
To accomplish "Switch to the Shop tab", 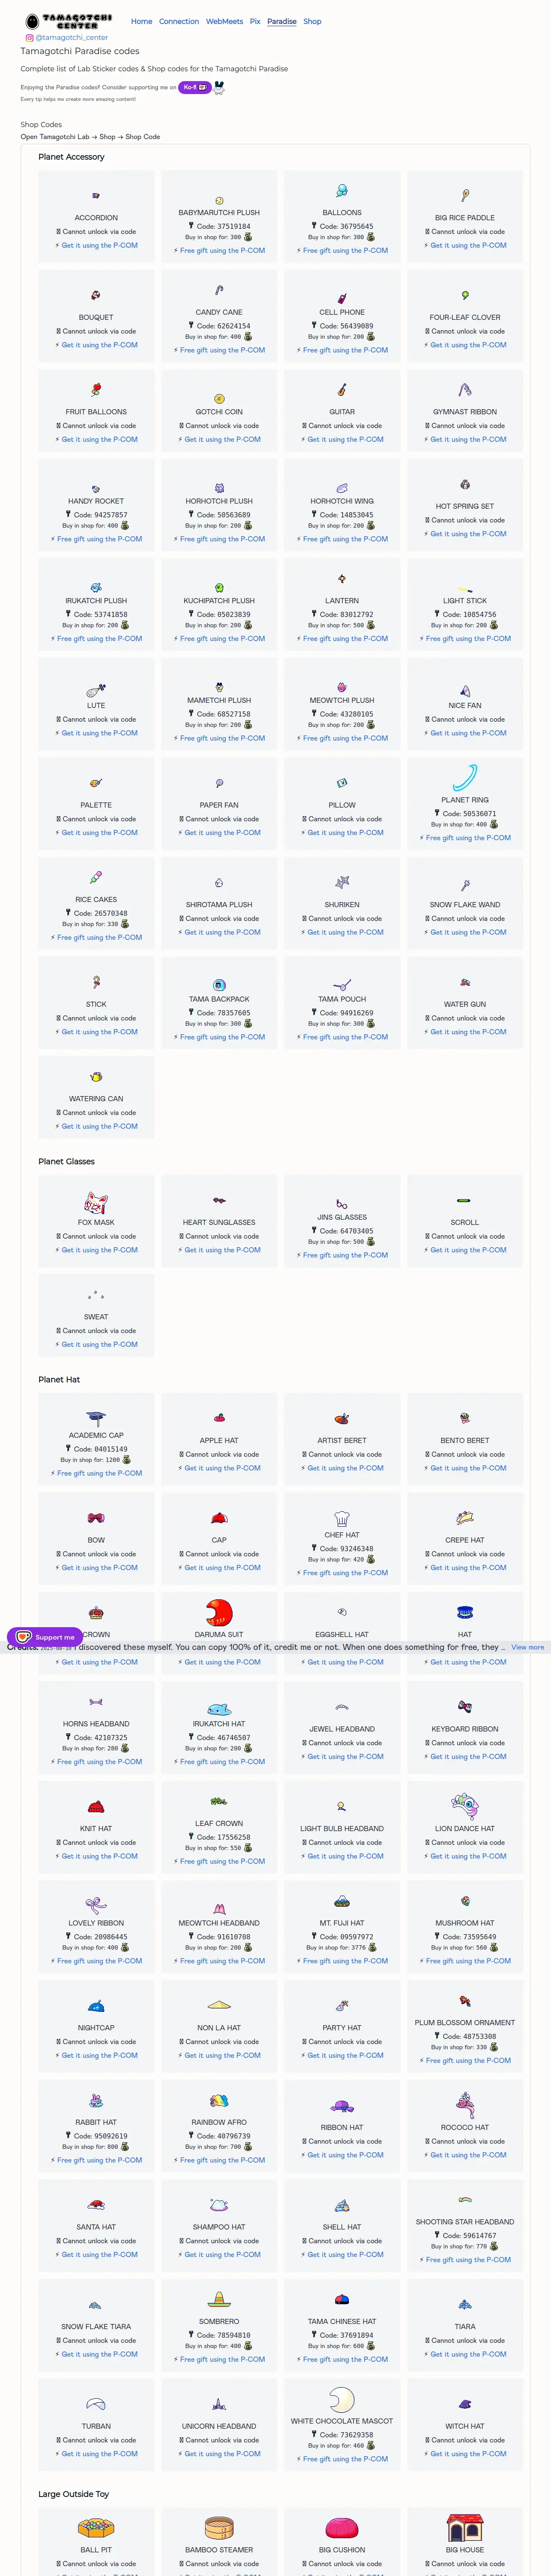I will pos(312,21).
